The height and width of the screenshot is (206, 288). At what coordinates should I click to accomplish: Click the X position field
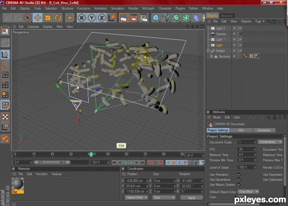136,181
